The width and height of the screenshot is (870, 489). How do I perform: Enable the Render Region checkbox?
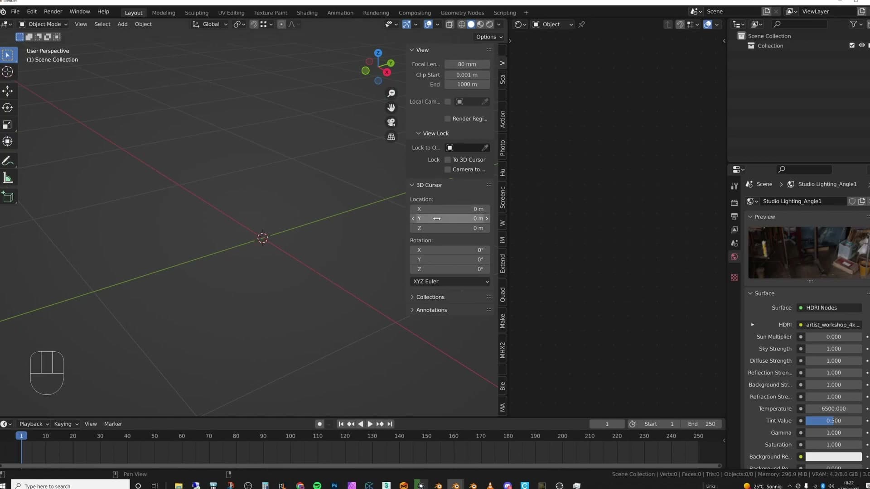pyautogui.click(x=448, y=119)
